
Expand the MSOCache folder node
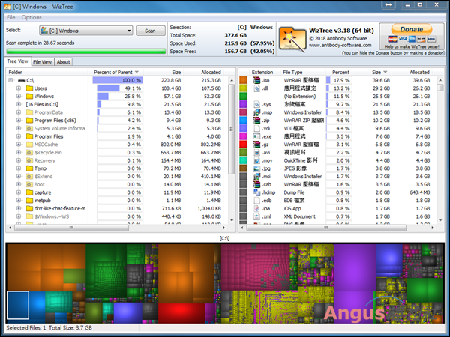click(19, 145)
